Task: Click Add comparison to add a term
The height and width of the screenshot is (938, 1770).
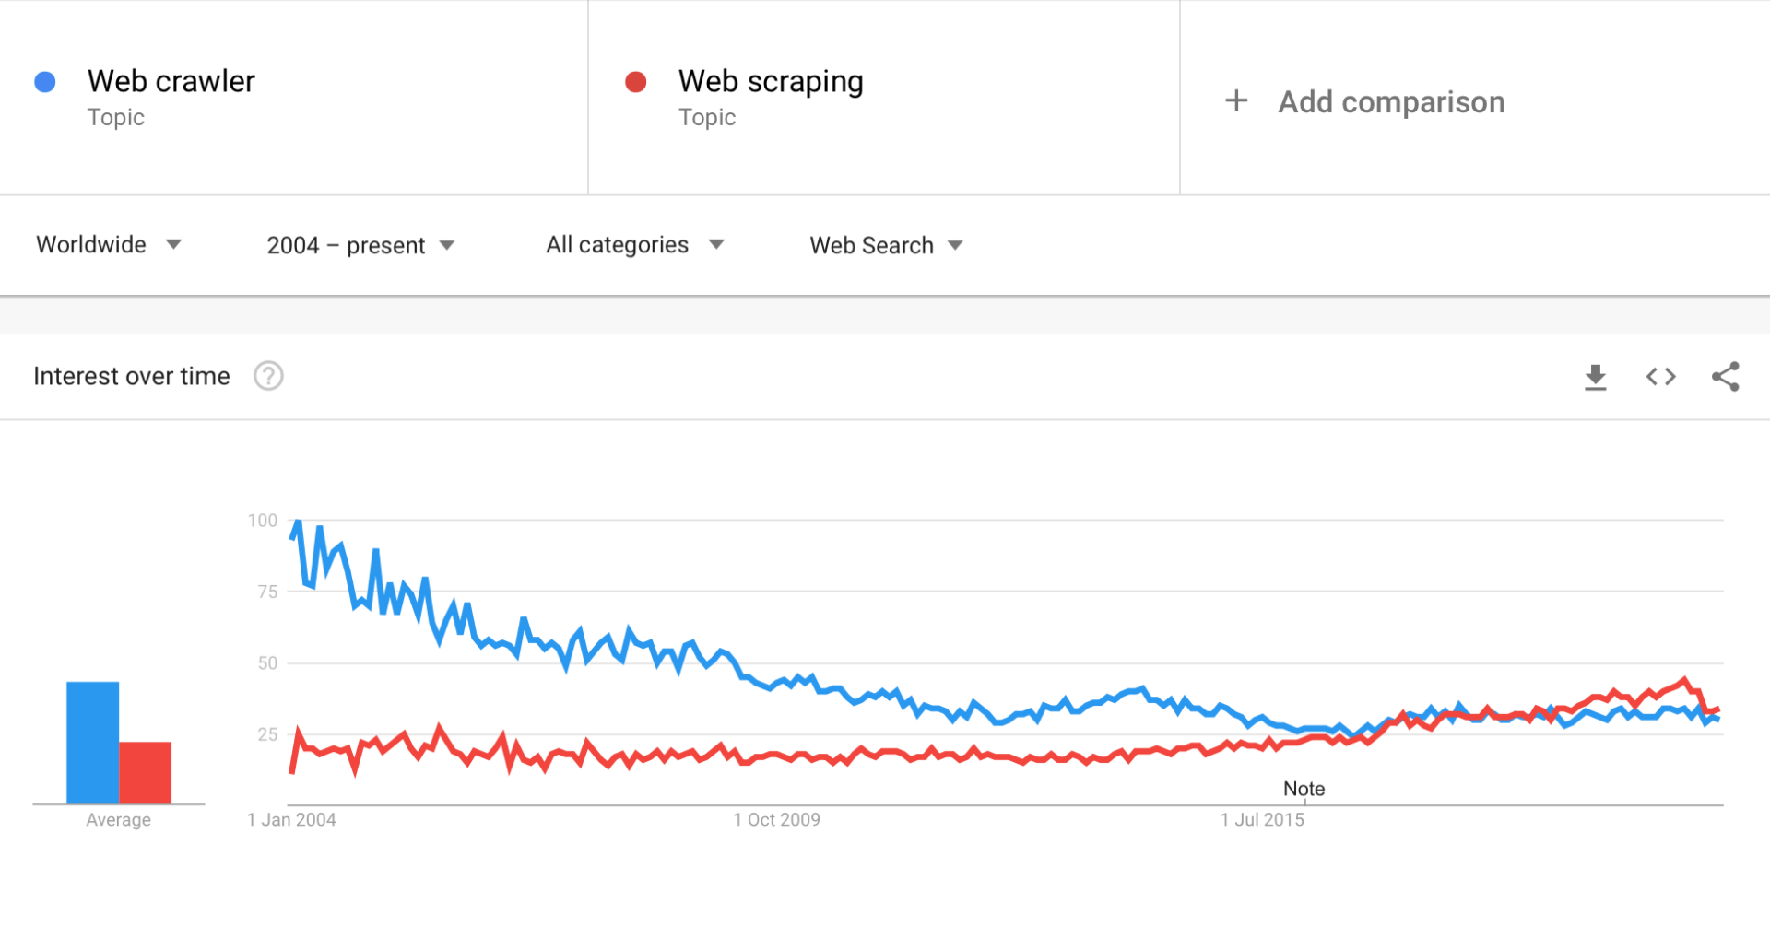Action: tap(1390, 101)
